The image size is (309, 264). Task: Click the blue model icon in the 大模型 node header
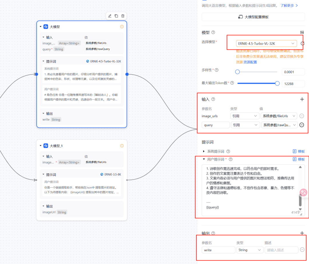pos(46,27)
